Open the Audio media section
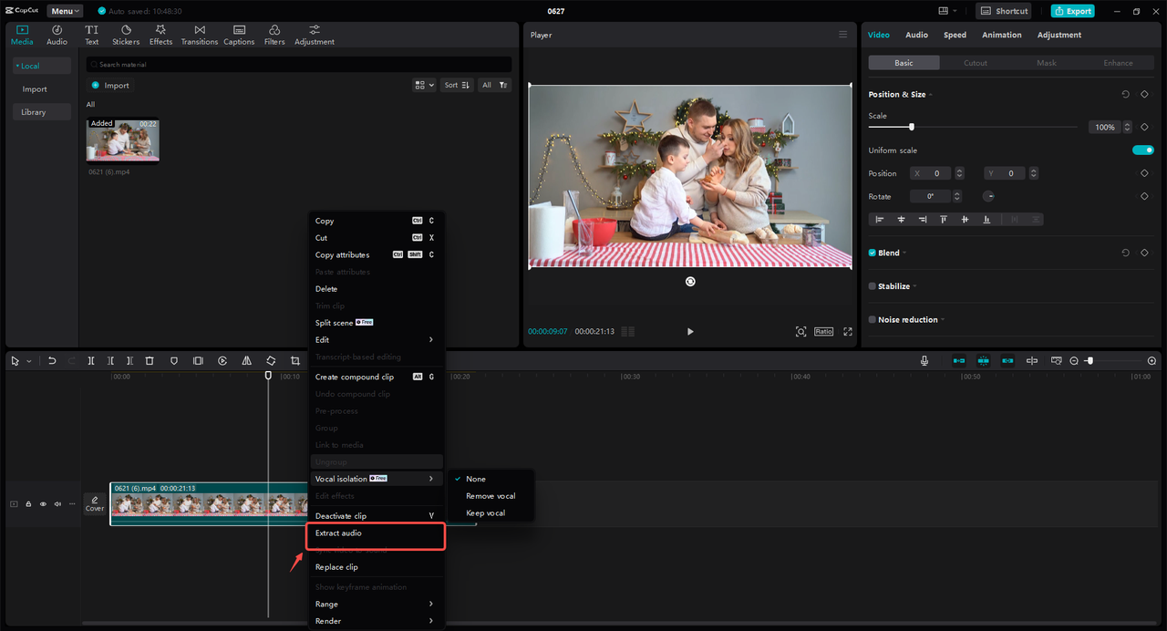This screenshot has width=1167, height=631. [x=57, y=35]
